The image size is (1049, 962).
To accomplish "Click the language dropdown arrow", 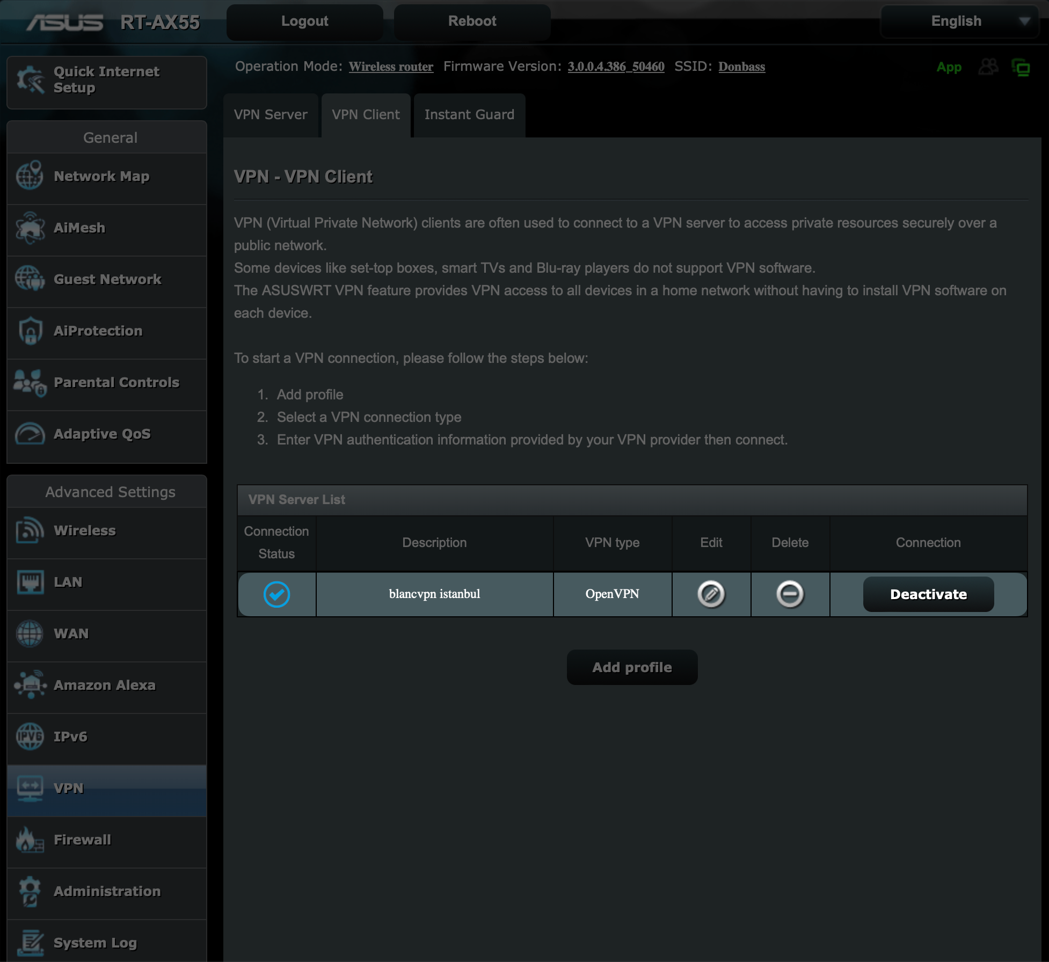I will point(1024,21).
